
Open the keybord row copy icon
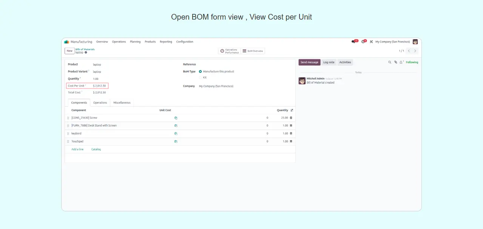[x=176, y=134]
